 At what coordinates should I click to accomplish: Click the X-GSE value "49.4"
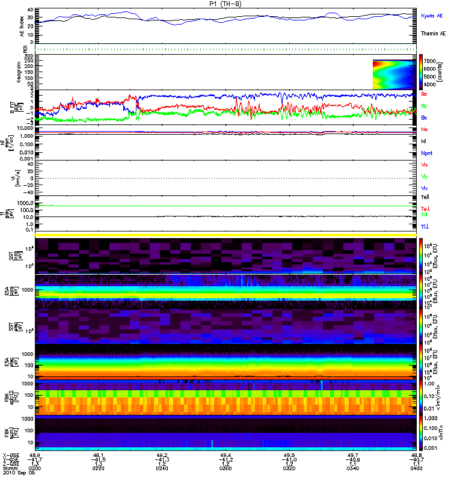(x=226, y=455)
